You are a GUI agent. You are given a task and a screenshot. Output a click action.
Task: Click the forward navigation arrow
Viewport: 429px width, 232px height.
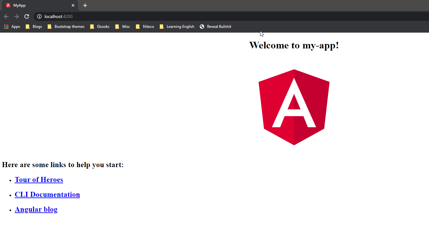coord(17,16)
